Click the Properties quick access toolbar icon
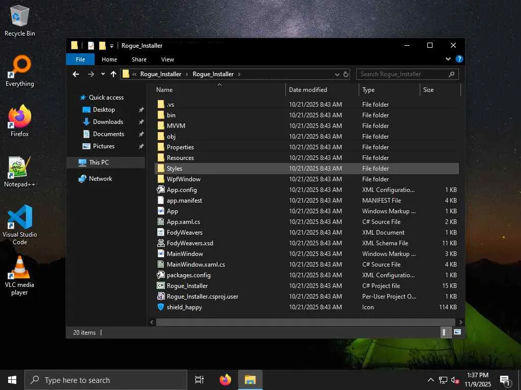The height and width of the screenshot is (390, 521). coord(91,45)
